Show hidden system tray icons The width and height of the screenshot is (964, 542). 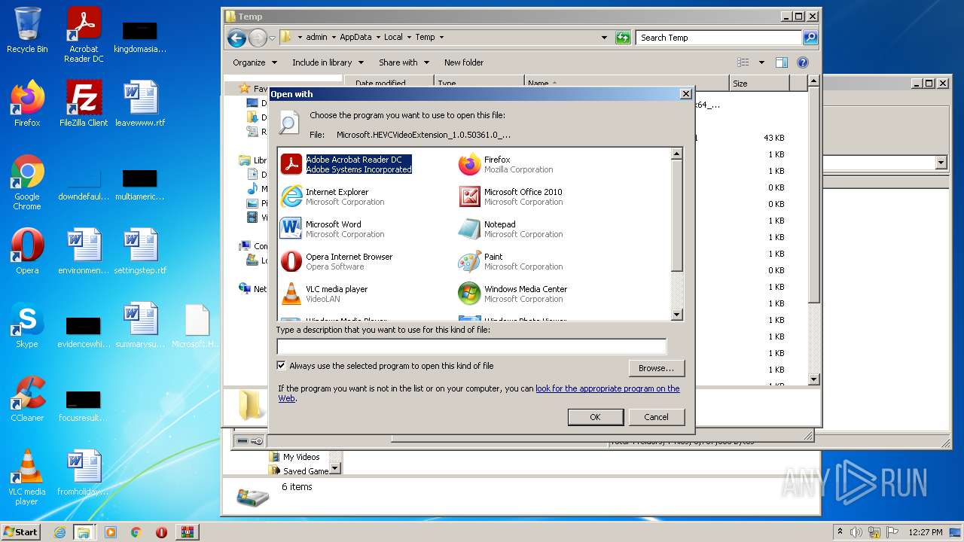pos(840,532)
